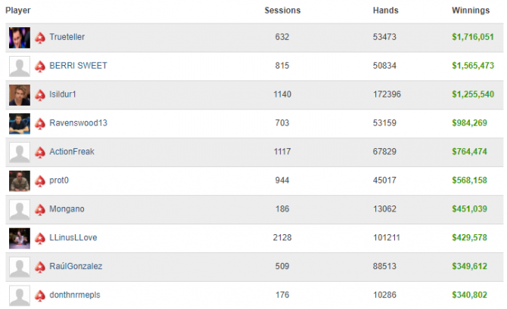507x309 pixels.
Task: Open LLinusLLove's avatar thumbnail
Action: point(20,238)
